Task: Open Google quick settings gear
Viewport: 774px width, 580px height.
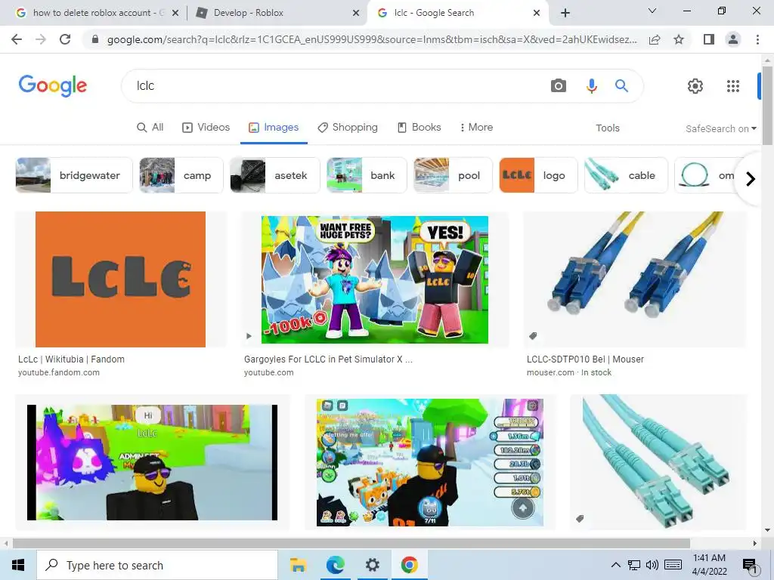Action: click(695, 86)
